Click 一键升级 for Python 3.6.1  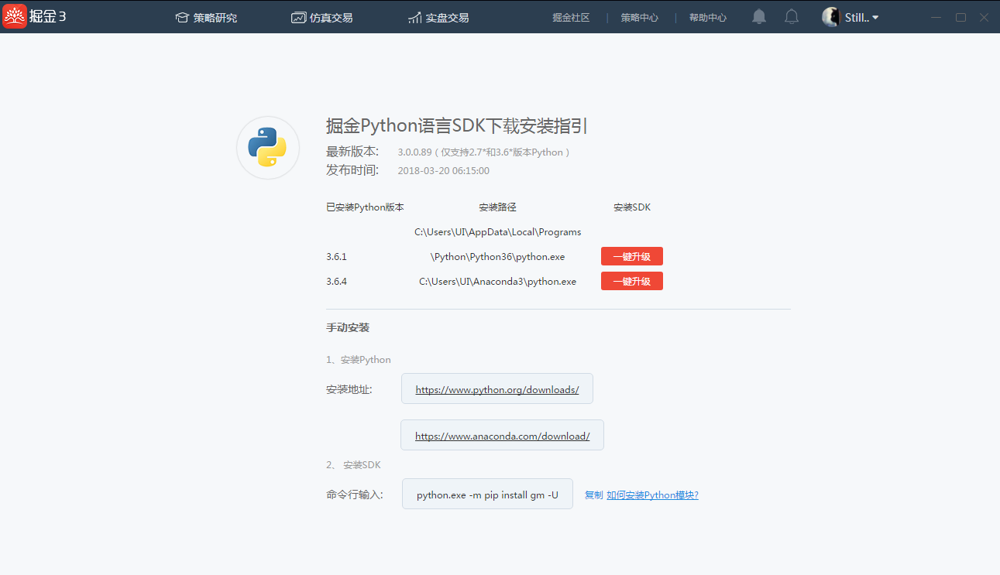tap(632, 256)
